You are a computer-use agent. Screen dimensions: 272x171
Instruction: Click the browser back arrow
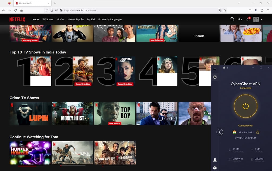(x=3, y=10)
